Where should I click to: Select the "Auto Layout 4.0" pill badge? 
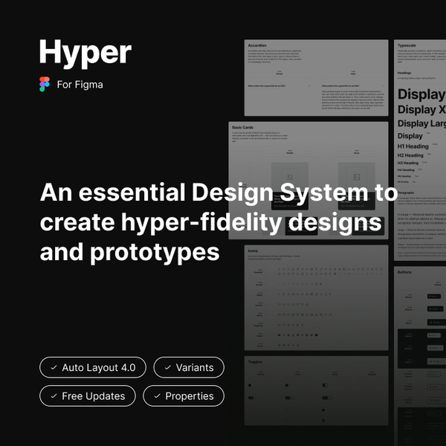(93, 367)
